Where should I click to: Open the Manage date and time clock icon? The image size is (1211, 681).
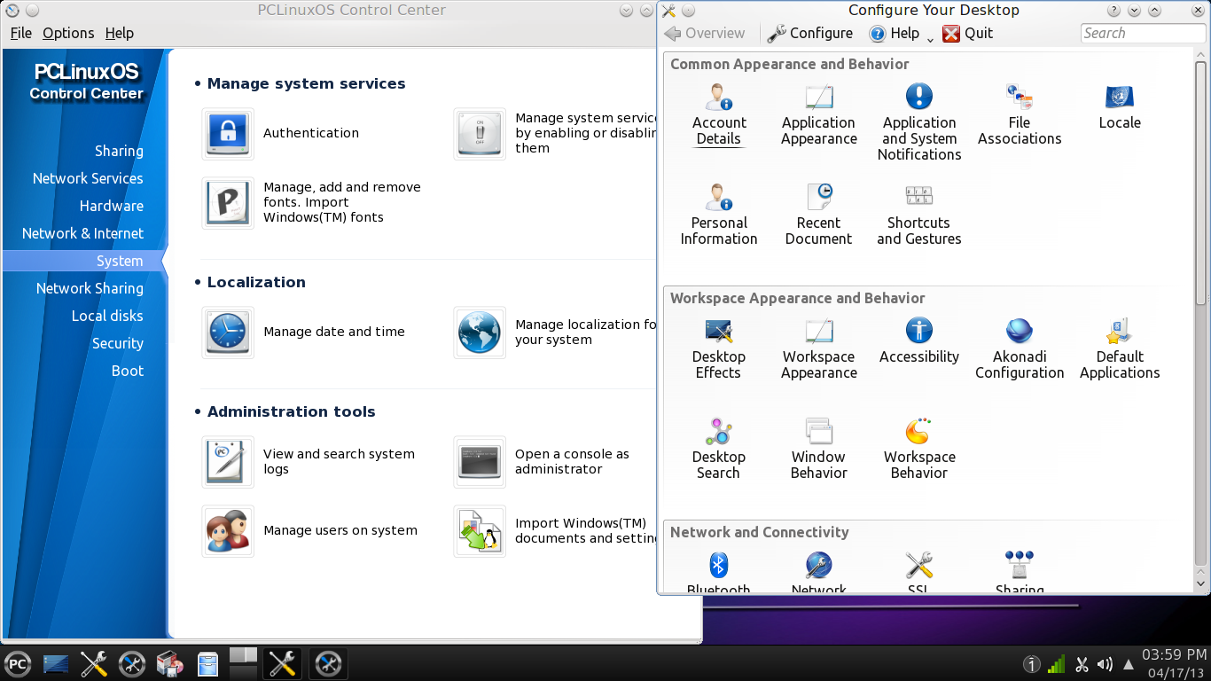point(228,333)
